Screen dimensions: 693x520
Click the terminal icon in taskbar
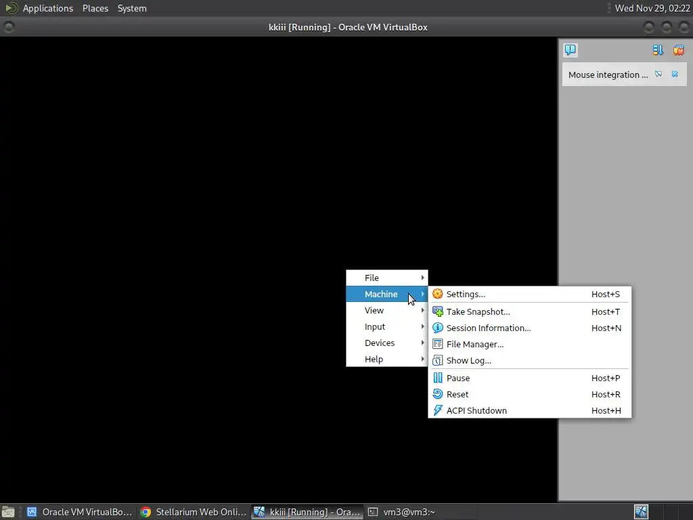(x=373, y=512)
